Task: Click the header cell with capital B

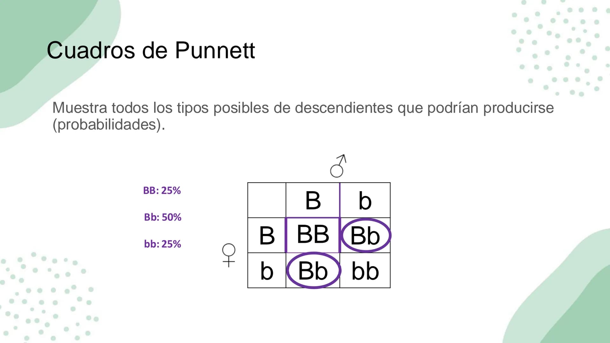Action: (313, 200)
